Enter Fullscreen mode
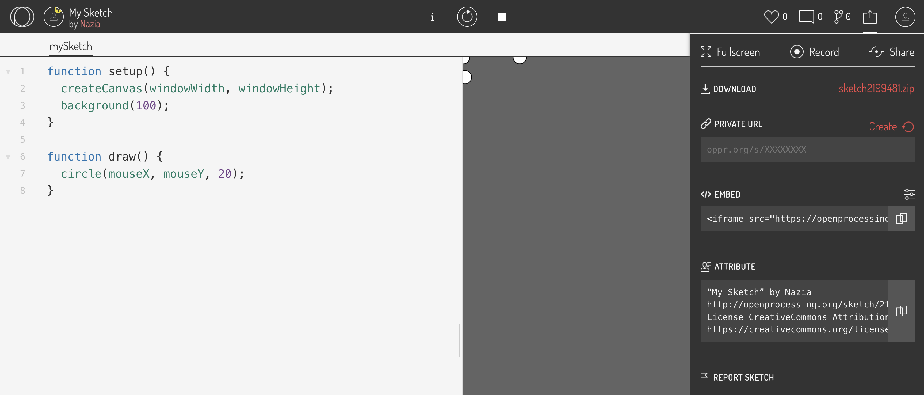This screenshot has width=924, height=395. (730, 52)
